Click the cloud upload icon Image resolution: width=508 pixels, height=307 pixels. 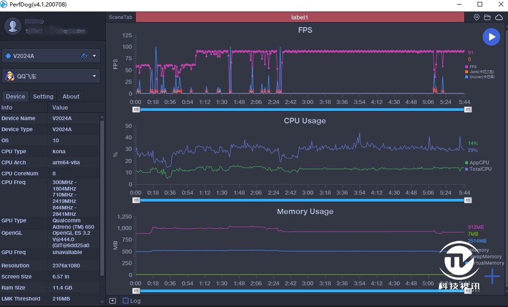499,17
